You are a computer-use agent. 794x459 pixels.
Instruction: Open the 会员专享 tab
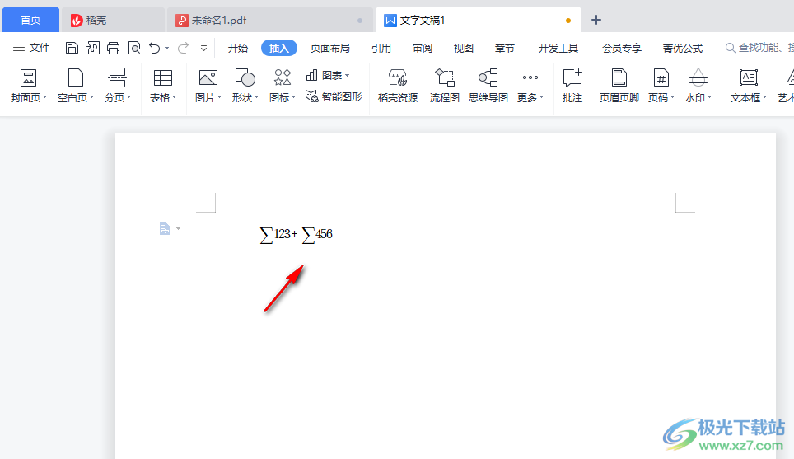click(622, 48)
